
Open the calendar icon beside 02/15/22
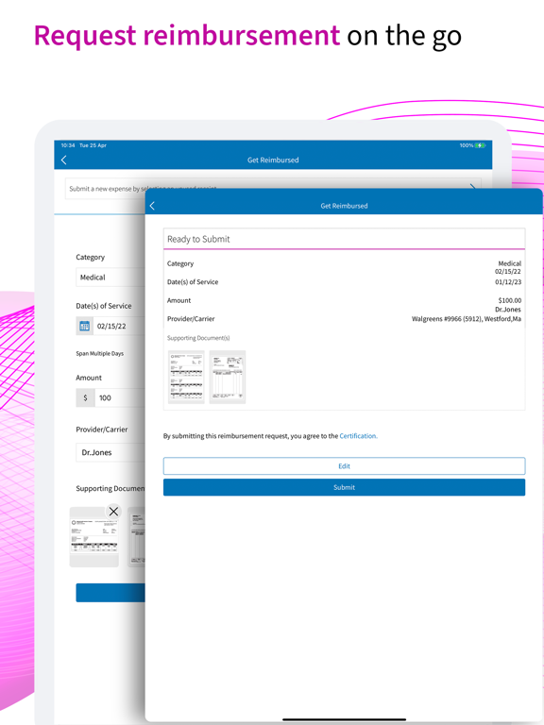84,326
